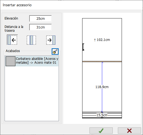
Task: Select the align-left position icon
Action: click(12, 40)
